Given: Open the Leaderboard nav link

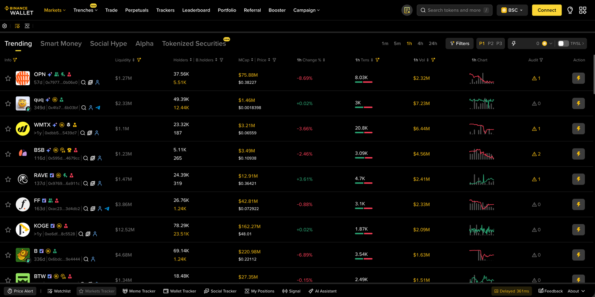Looking at the screenshot, I should (196, 10).
